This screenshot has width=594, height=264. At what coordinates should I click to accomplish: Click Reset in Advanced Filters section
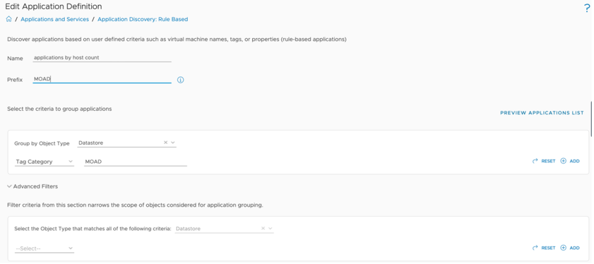[x=544, y=248]
